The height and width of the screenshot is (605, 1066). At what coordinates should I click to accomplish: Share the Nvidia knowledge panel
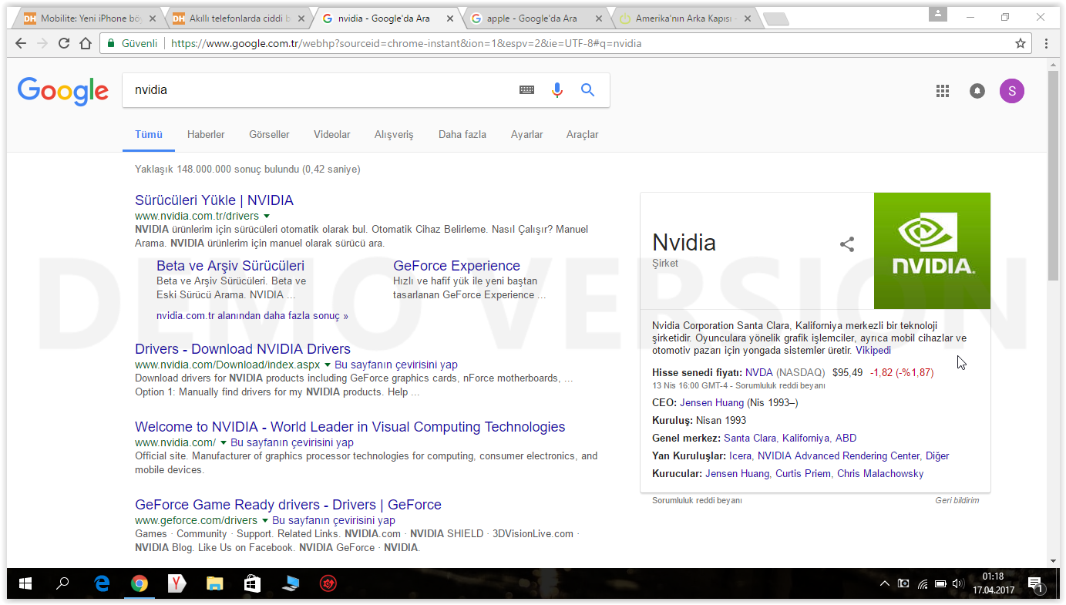pyautogui.click(x=847, y=244)
